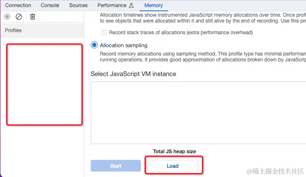Click the trash can garbage icon
Viewport: 306px width, 177px height.
[33, 17]
